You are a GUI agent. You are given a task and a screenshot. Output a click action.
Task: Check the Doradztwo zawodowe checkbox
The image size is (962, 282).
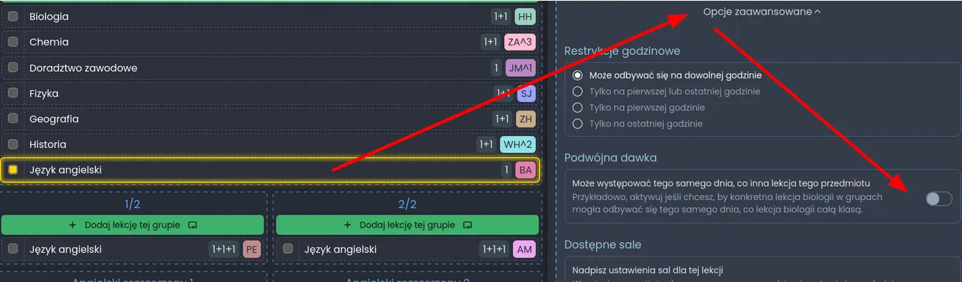pos(12,67)
